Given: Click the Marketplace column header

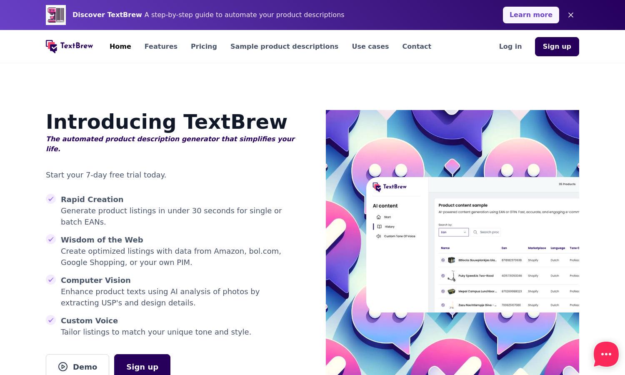Looking at the screenshot, I should [x=537, y=248].
